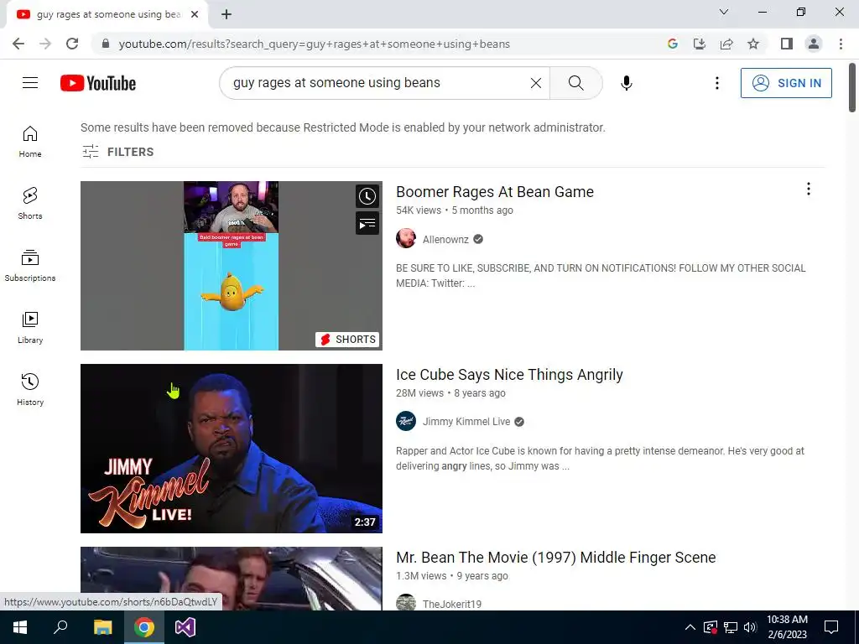Add Boomer Rages video to queue
Screen dimensions: 859x644
point(367,223)
